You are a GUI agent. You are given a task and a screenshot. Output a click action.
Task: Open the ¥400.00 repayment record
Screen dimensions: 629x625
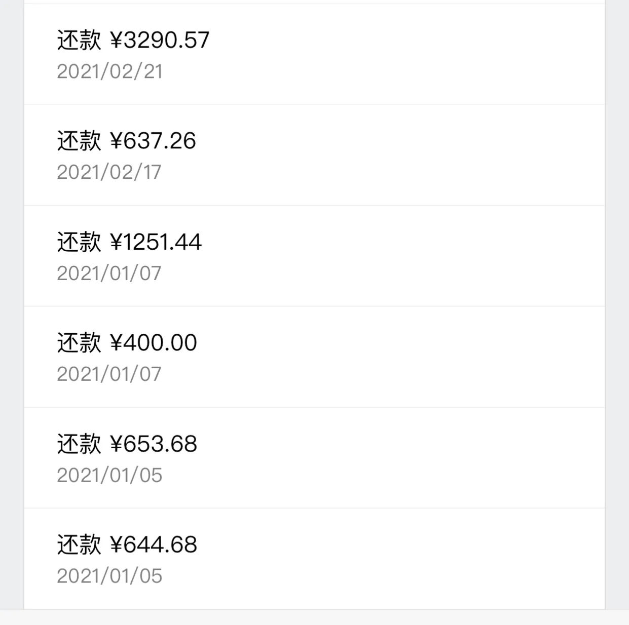tap(314, 357)
